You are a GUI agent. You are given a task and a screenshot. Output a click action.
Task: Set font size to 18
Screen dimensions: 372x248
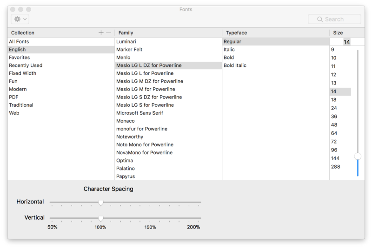(340, 100)
